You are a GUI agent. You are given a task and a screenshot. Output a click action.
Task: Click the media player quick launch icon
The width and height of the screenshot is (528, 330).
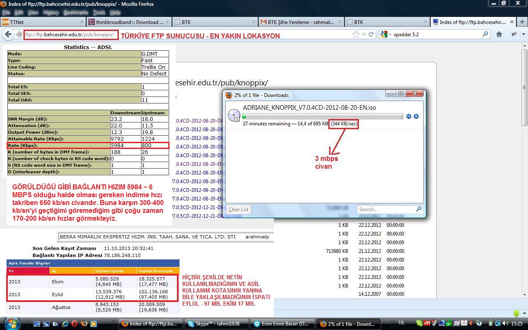pos(94,324)
